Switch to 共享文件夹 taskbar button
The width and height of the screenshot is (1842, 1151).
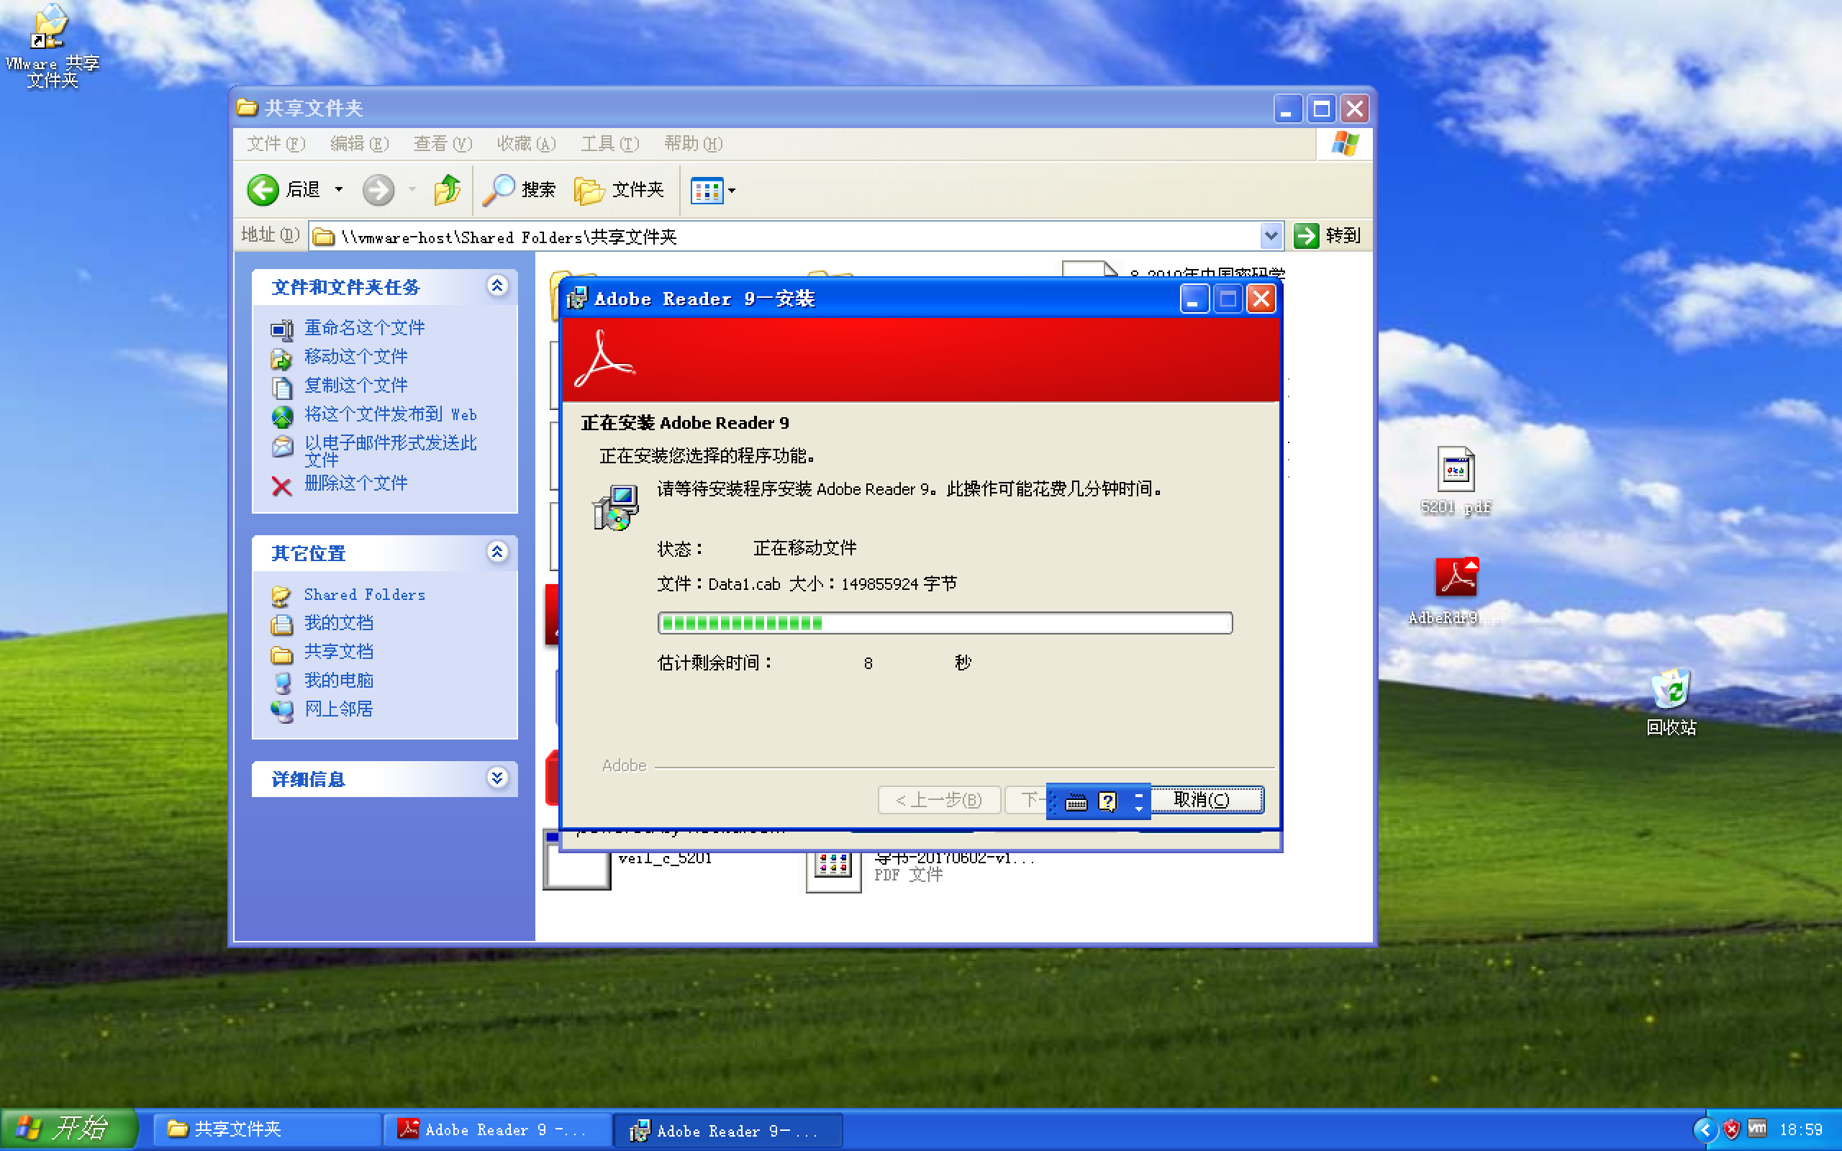point(266,1129)
